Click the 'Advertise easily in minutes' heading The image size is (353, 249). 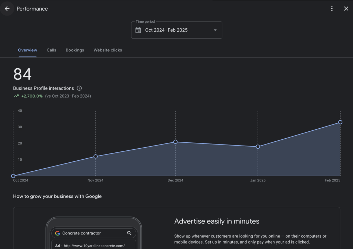click(217, 221)
